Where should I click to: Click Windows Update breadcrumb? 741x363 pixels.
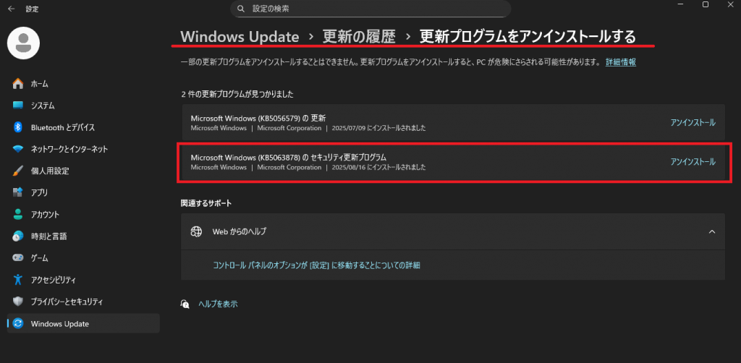coord(240,37)
